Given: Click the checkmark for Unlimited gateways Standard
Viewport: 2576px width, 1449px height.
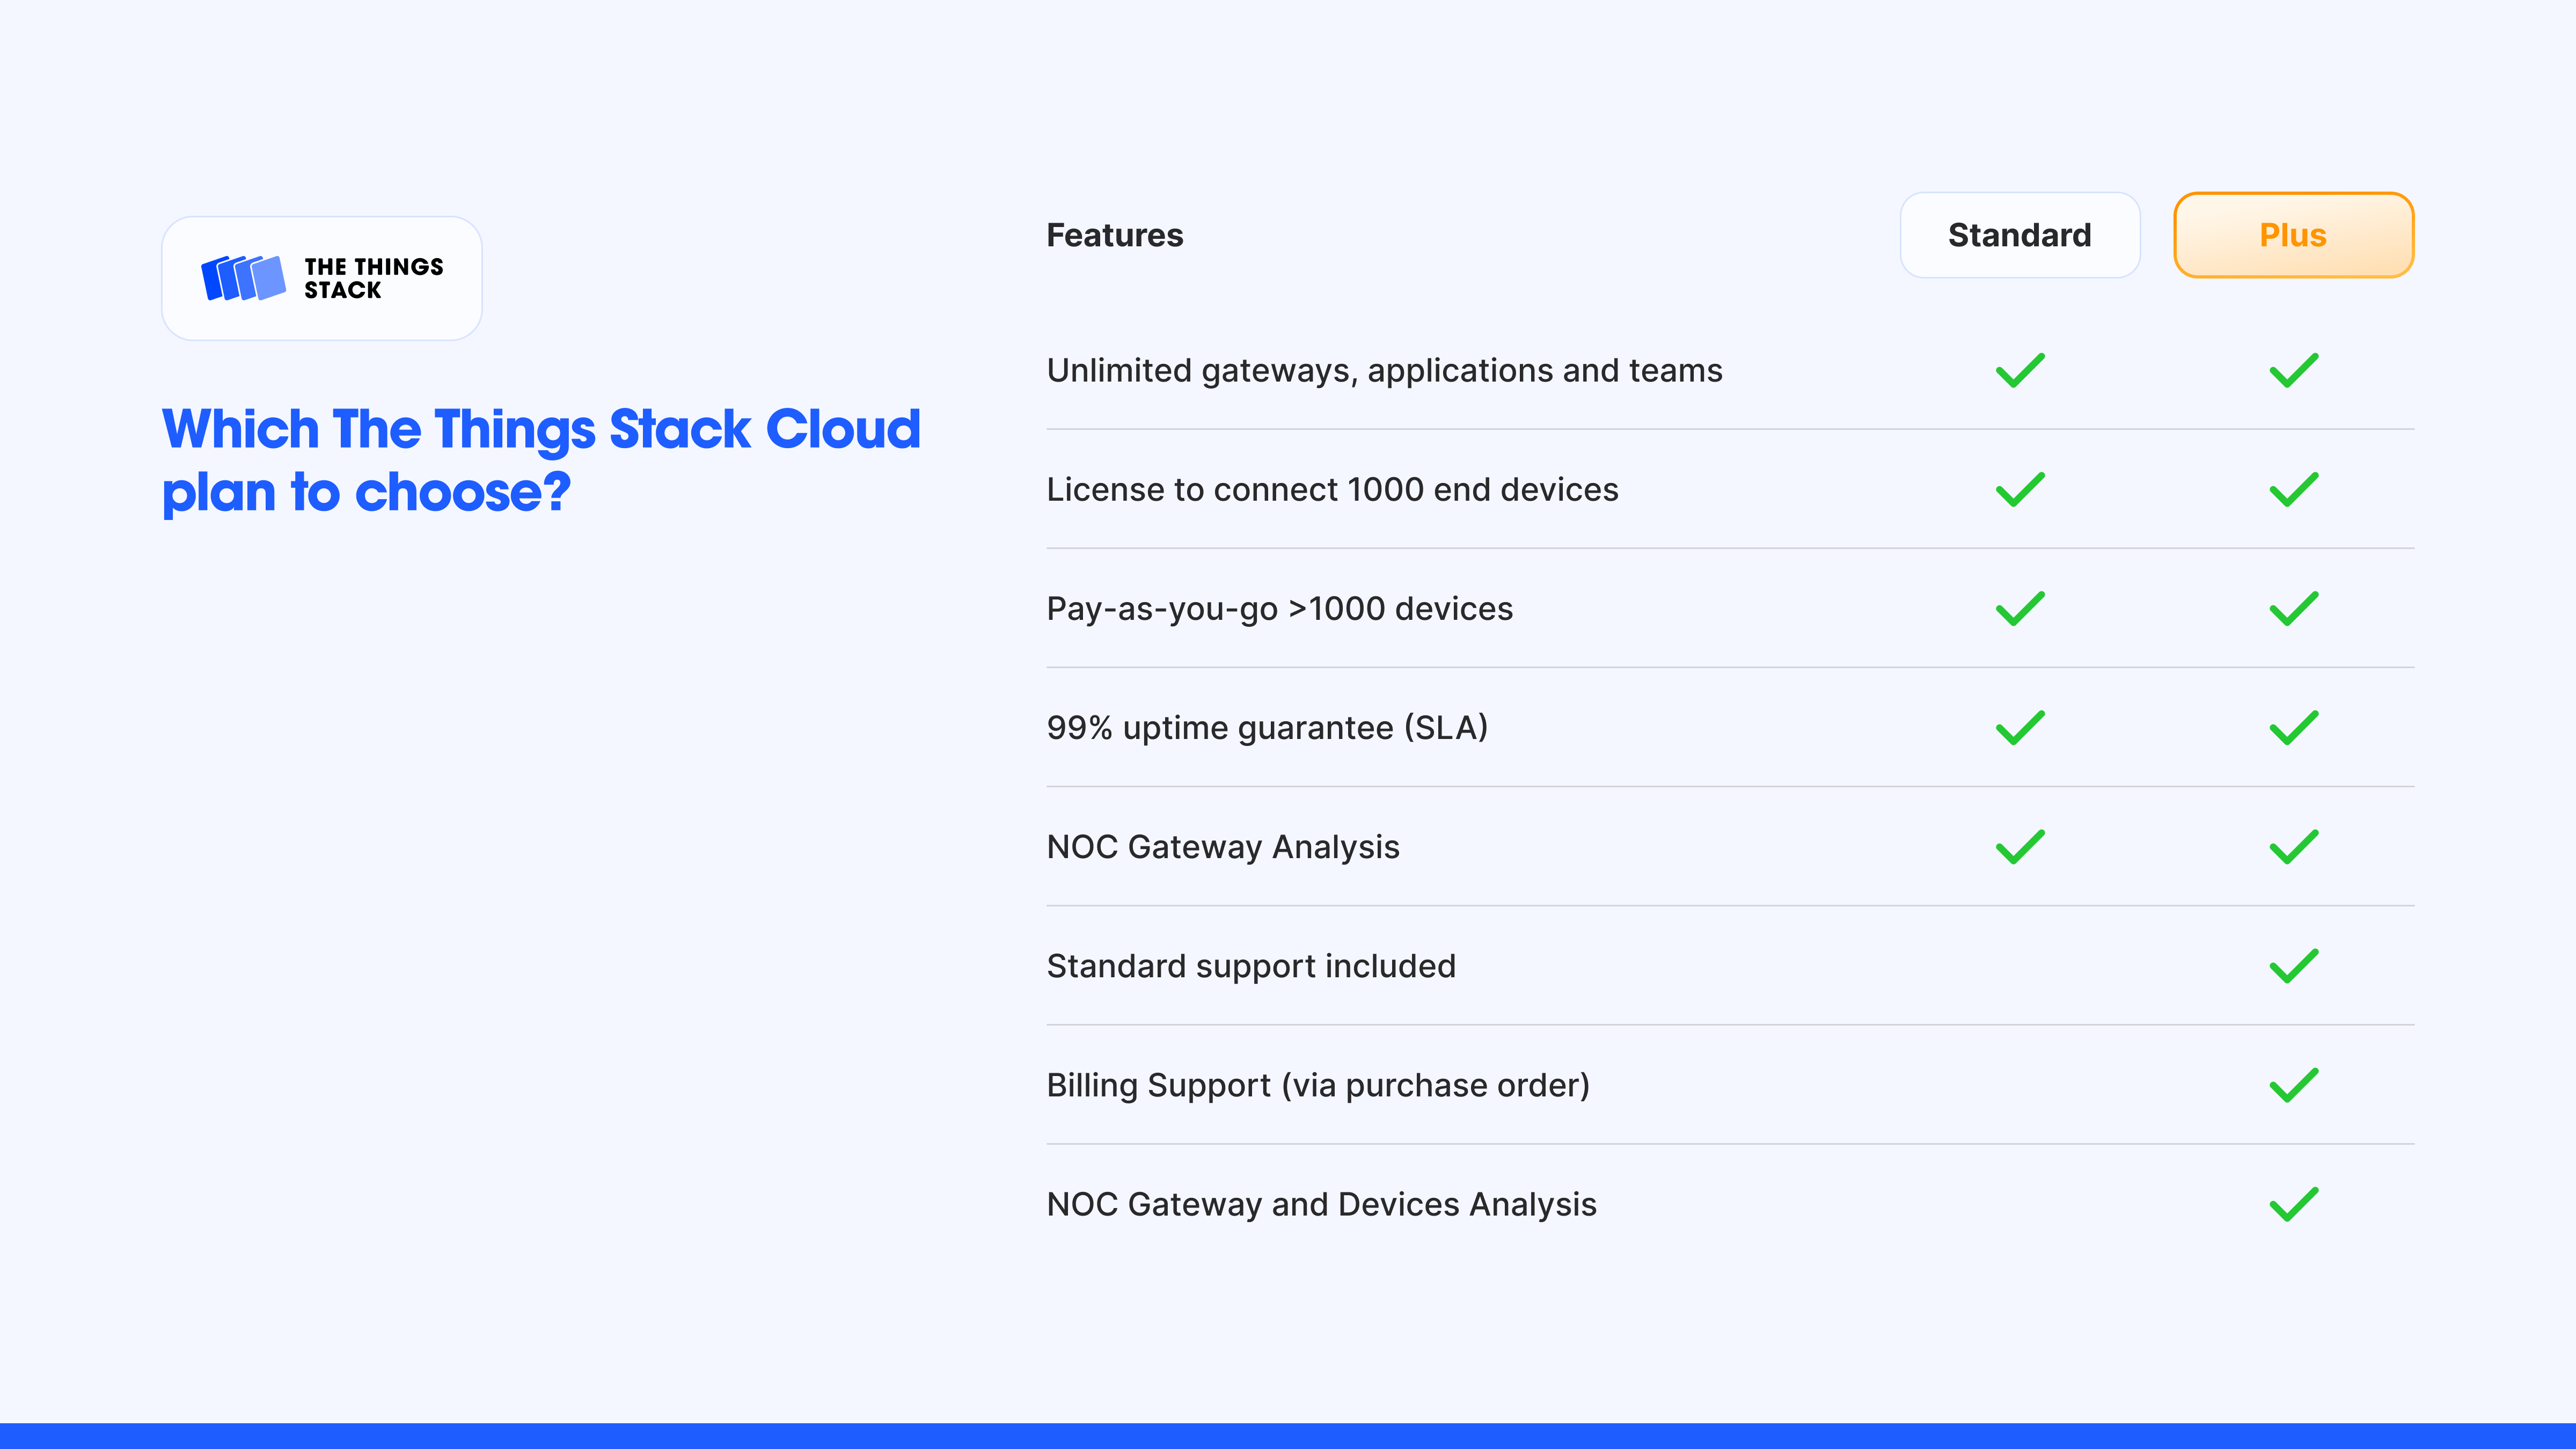Looking at the screenshot, I should (2019, 370).
